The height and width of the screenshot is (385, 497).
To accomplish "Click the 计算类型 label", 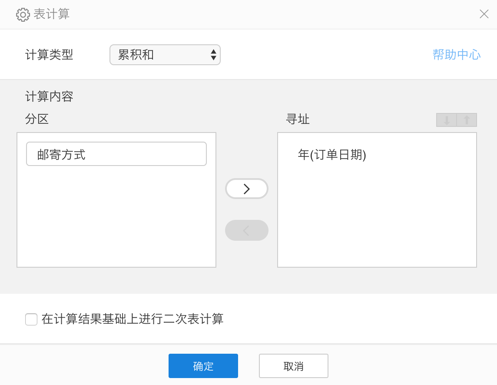I will (49, 55).
